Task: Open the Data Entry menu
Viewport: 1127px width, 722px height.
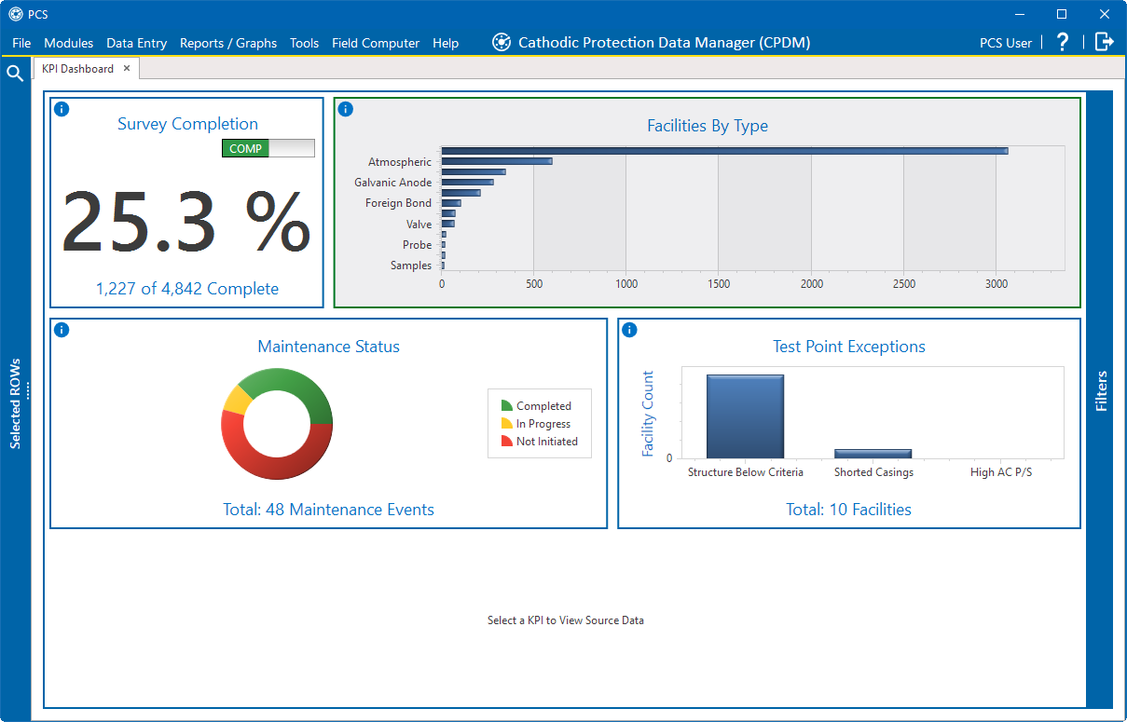Action: (x=136, y=43)
